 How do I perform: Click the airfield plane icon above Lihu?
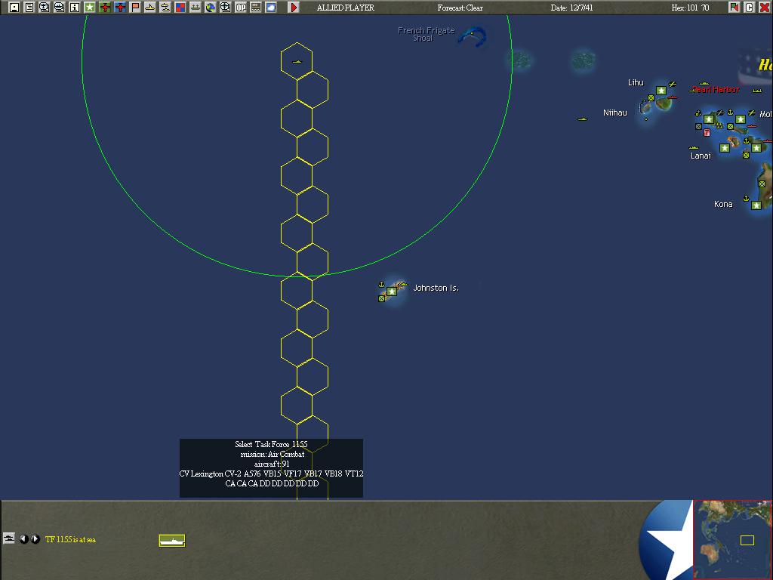[673, 85]
